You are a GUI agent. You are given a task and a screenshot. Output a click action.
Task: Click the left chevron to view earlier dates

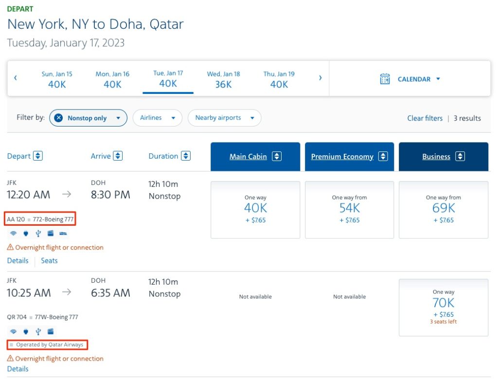pyautogui.click(x=16, y=77)
